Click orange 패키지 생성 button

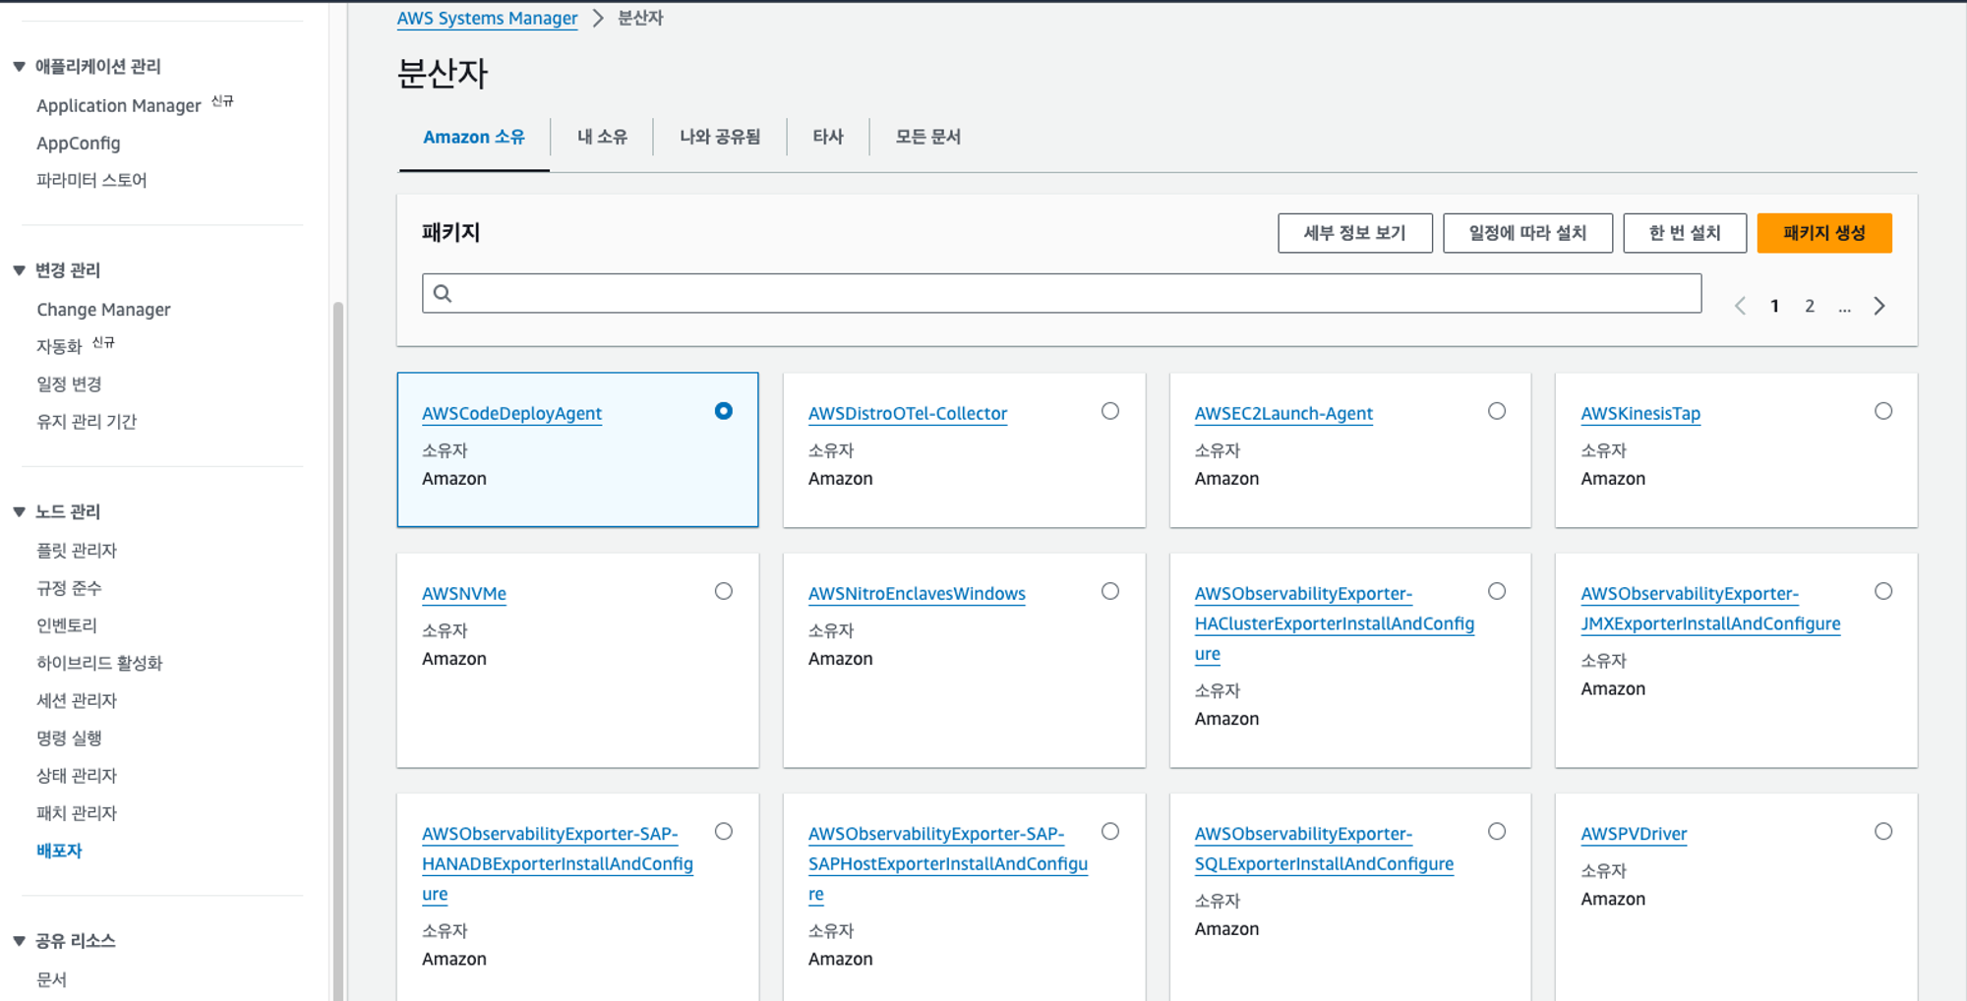[x=1824, y=233]
